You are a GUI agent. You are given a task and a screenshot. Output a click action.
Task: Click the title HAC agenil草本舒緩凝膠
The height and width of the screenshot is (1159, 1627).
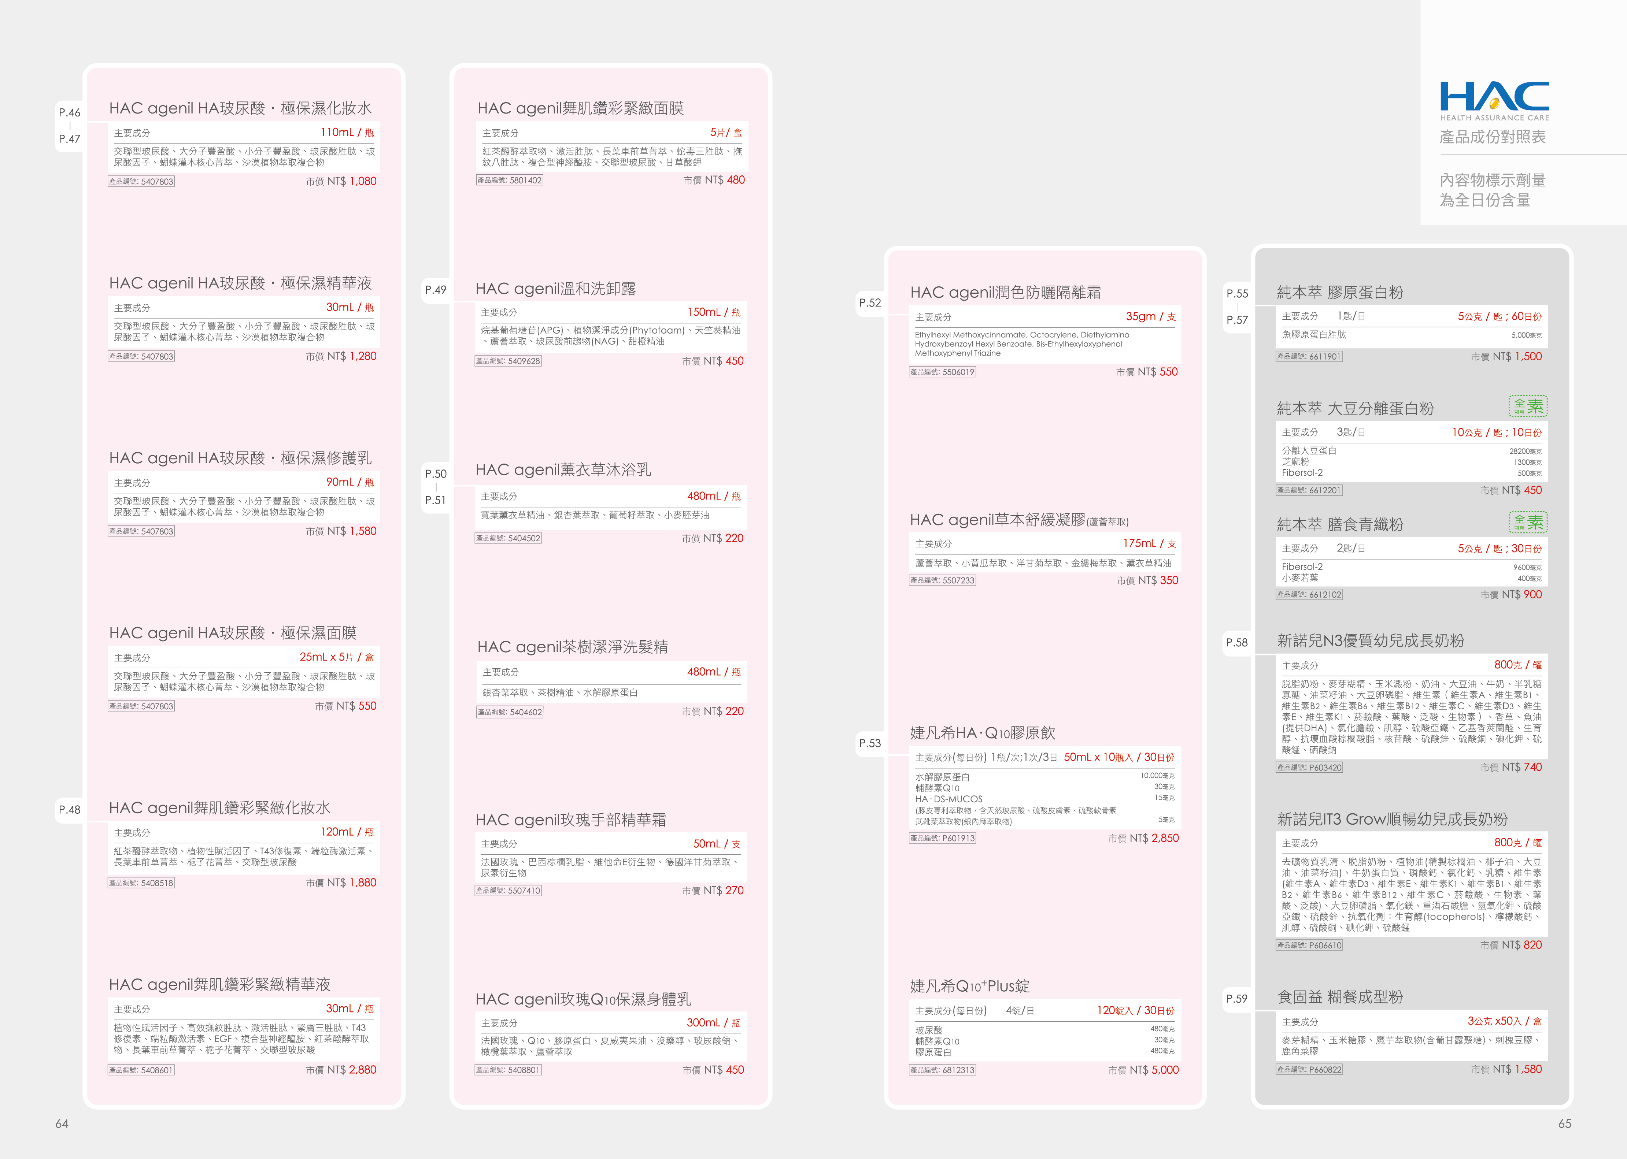point(1019,520)
